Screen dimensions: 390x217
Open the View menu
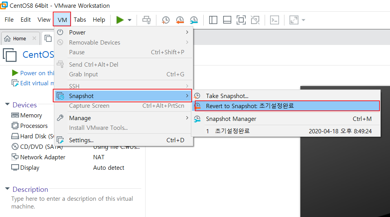(x=44, y=20)
